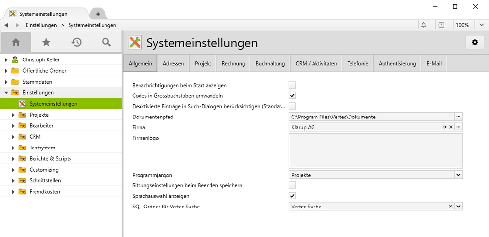Uncheck Sprachauswahl anzeigen
The height and width of the screenshot is (237, 489).
[292, 196]
